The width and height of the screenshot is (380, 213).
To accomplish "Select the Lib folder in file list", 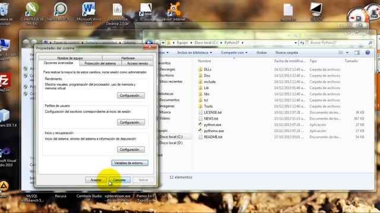I will point(206,88).
